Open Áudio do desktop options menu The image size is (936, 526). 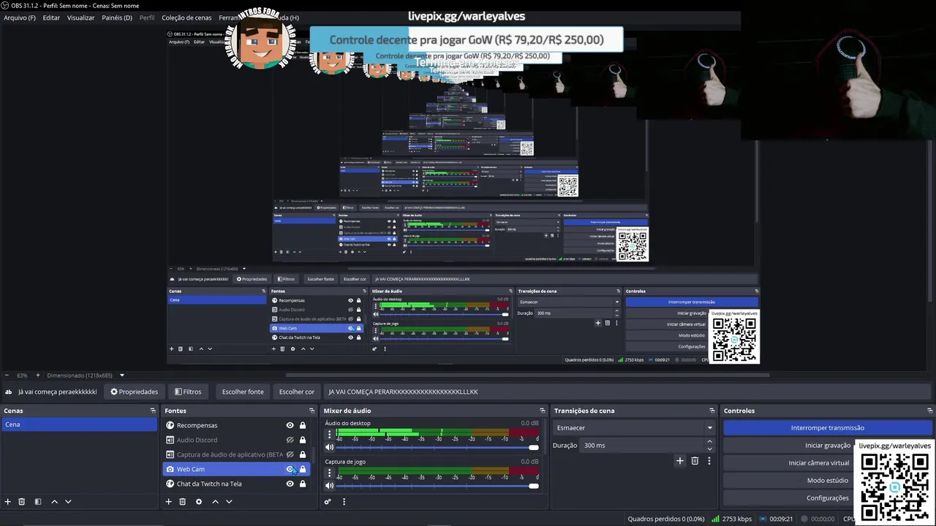329,435
